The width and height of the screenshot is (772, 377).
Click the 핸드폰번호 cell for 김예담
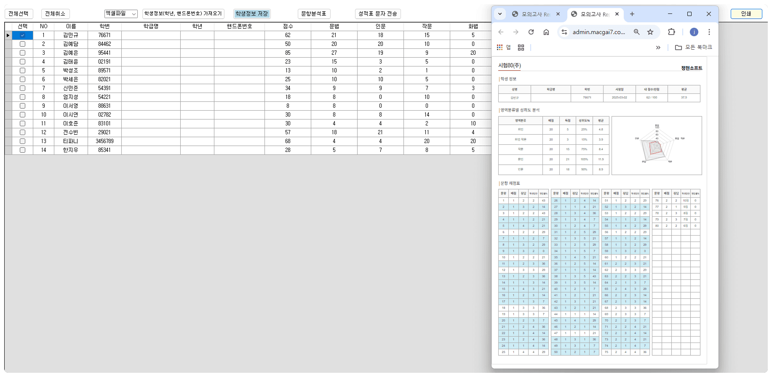click(x=239, y=44)
